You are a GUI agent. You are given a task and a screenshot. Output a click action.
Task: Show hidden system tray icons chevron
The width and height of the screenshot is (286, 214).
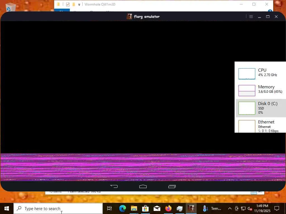(x=230, y=208)
